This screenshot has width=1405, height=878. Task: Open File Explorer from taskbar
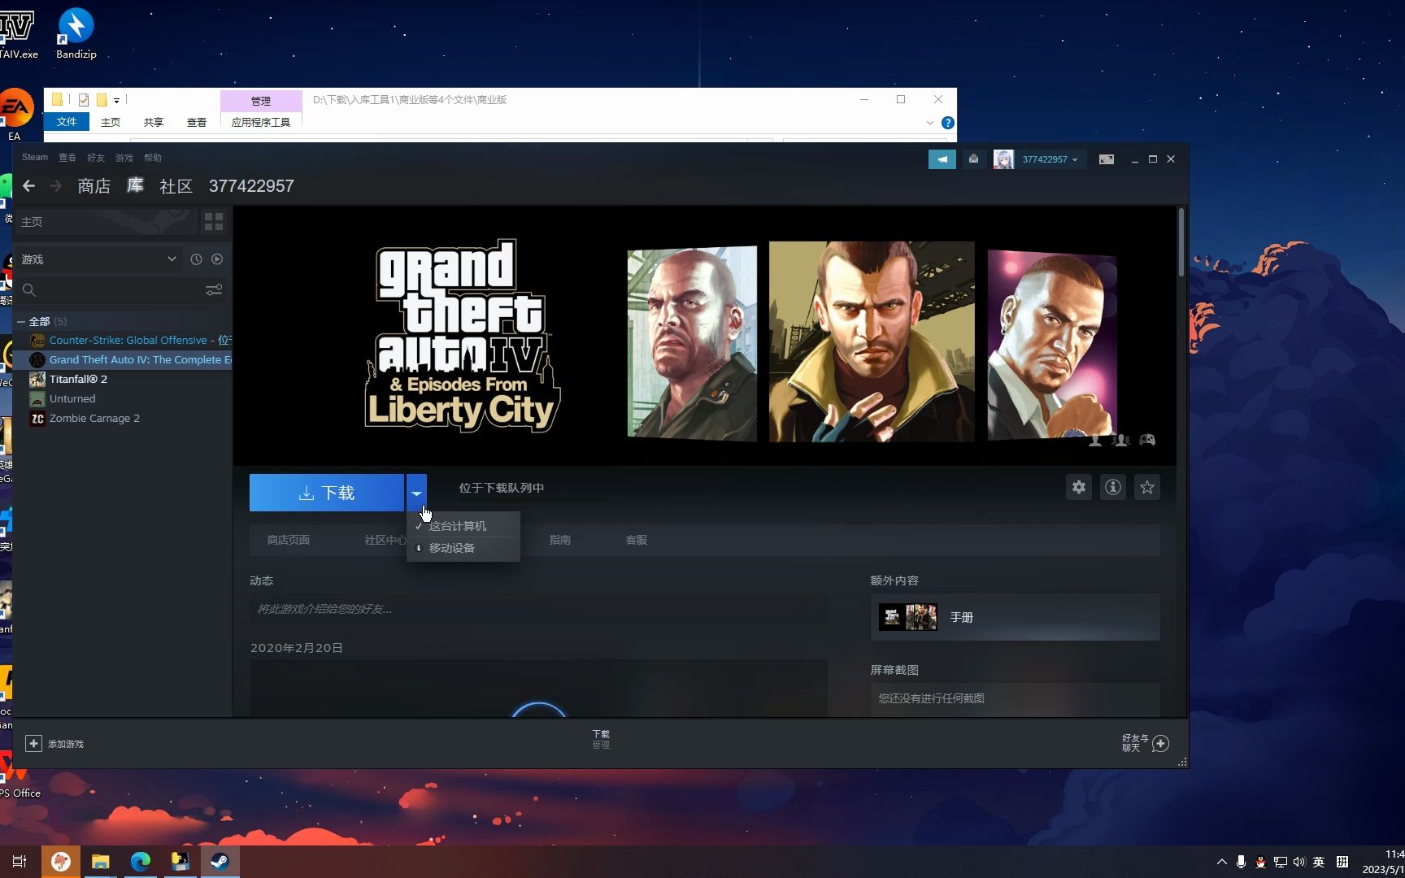click(x=101, y=862)
